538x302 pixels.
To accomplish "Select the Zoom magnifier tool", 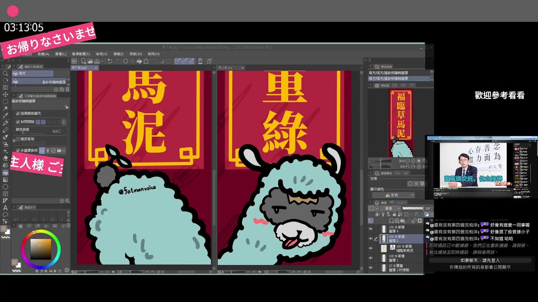I will point(5,73).
